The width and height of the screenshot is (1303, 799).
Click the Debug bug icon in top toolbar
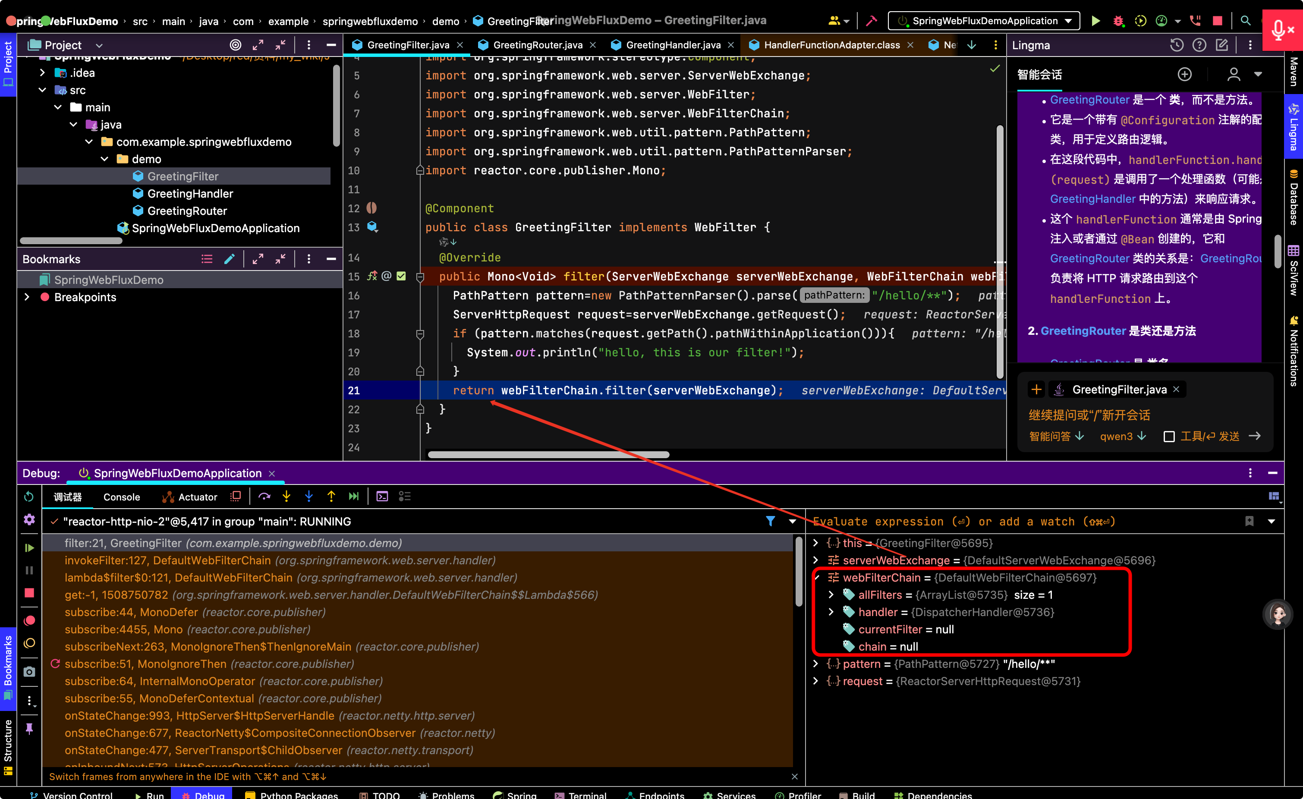pos(1118,21)
